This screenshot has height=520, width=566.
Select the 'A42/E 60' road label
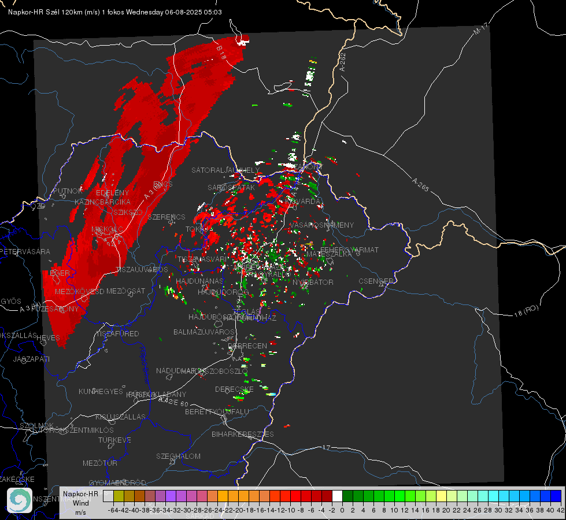tap(173, 402)
